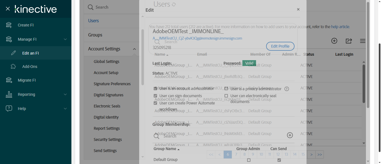381x164 pixels.
Task: Click the Edit Profile button
Action: 280,46
